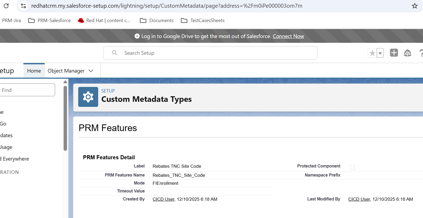Reload the current browser page
Screen dimensions: 423x218
pos(6,6)
